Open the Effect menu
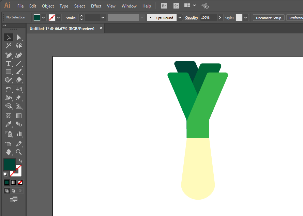The width and height of the screenshot is (303, 216). [x=96, y=6]
